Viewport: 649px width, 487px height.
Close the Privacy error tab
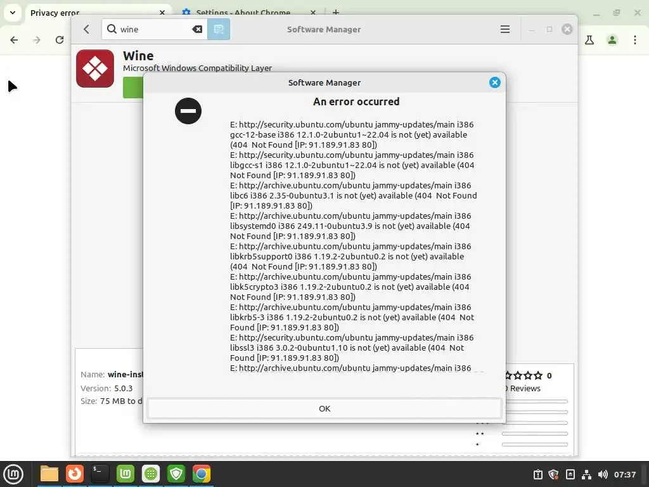coord(162,13)
